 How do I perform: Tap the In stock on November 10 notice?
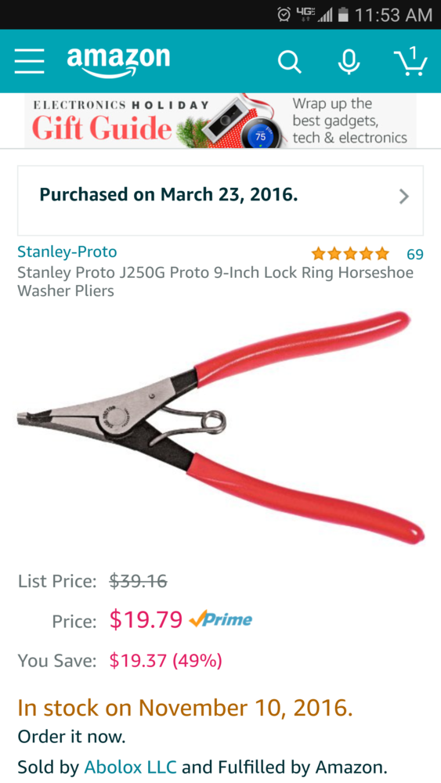click(186, 707)
